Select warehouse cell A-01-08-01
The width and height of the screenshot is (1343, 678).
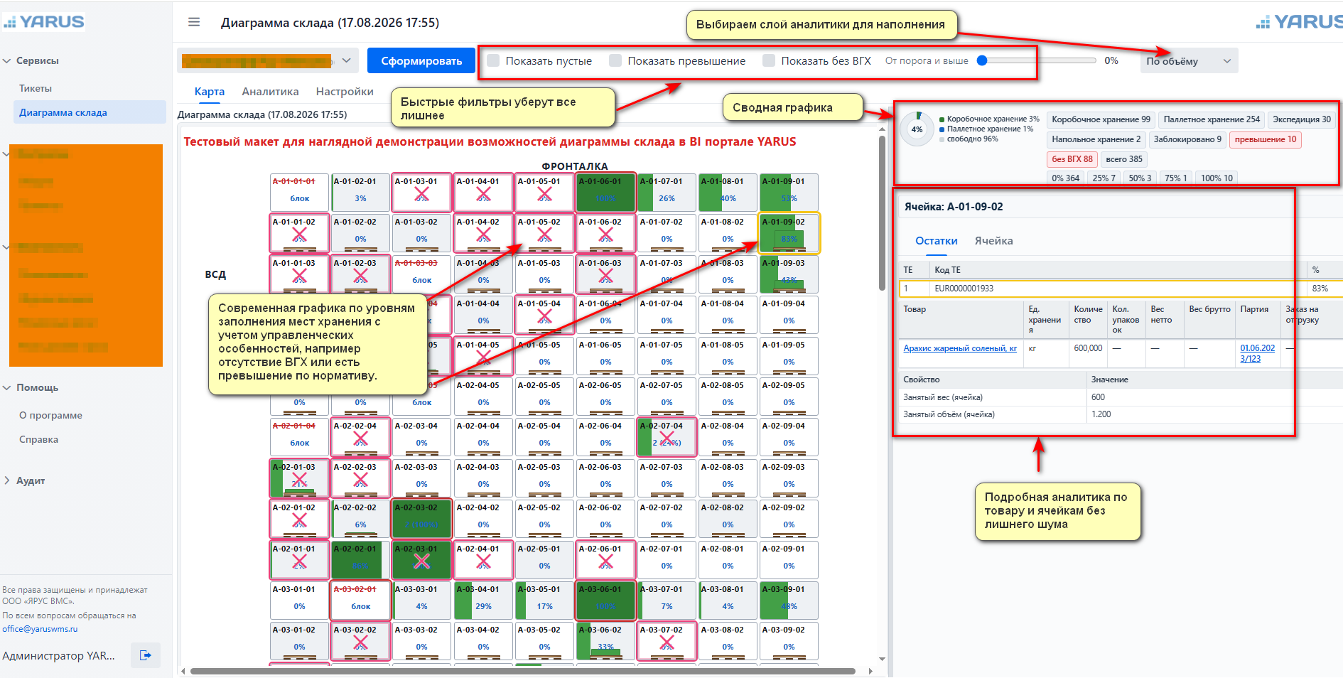pyautogui.click(x=728, y=192)
